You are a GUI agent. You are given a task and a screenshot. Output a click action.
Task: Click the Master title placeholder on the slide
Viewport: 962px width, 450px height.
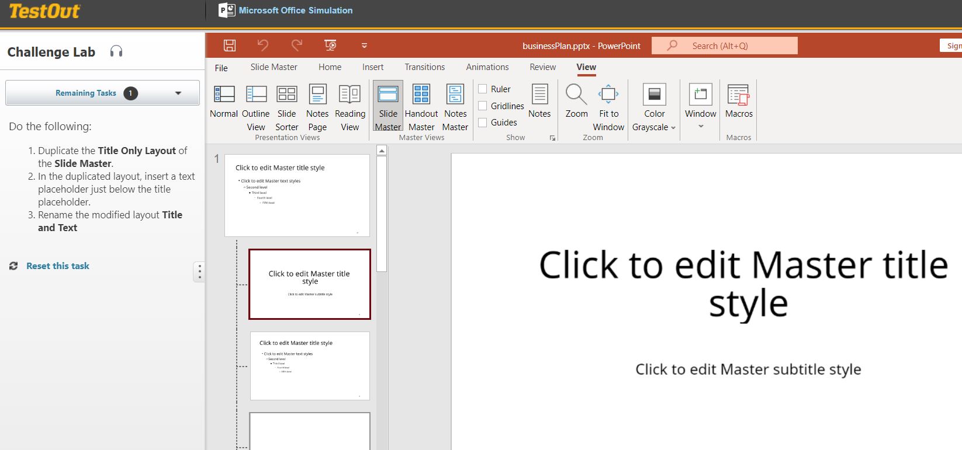pyautogui.click(x=743, y=284)
